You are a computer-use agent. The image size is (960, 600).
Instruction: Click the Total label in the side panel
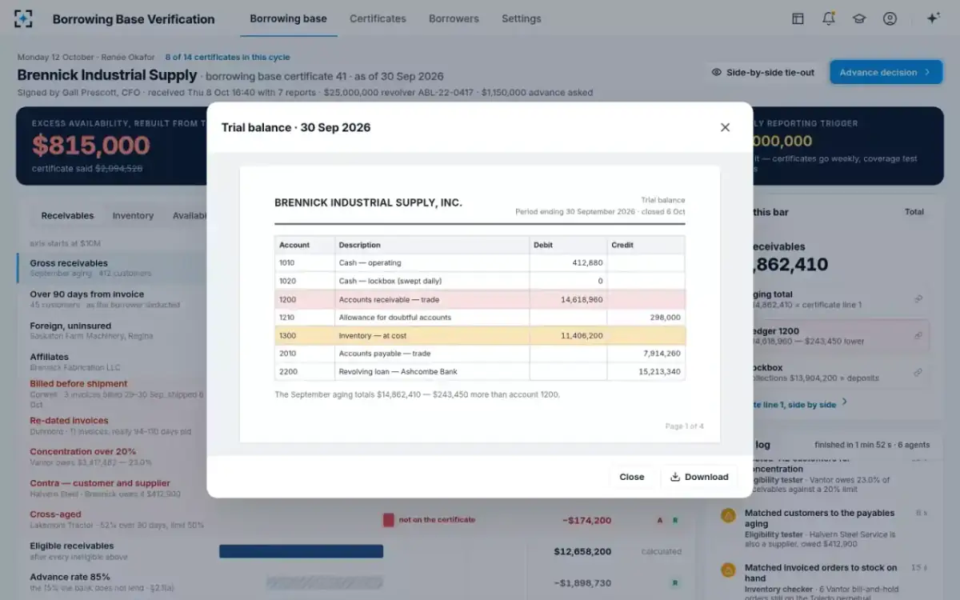(x=914, y=212)
